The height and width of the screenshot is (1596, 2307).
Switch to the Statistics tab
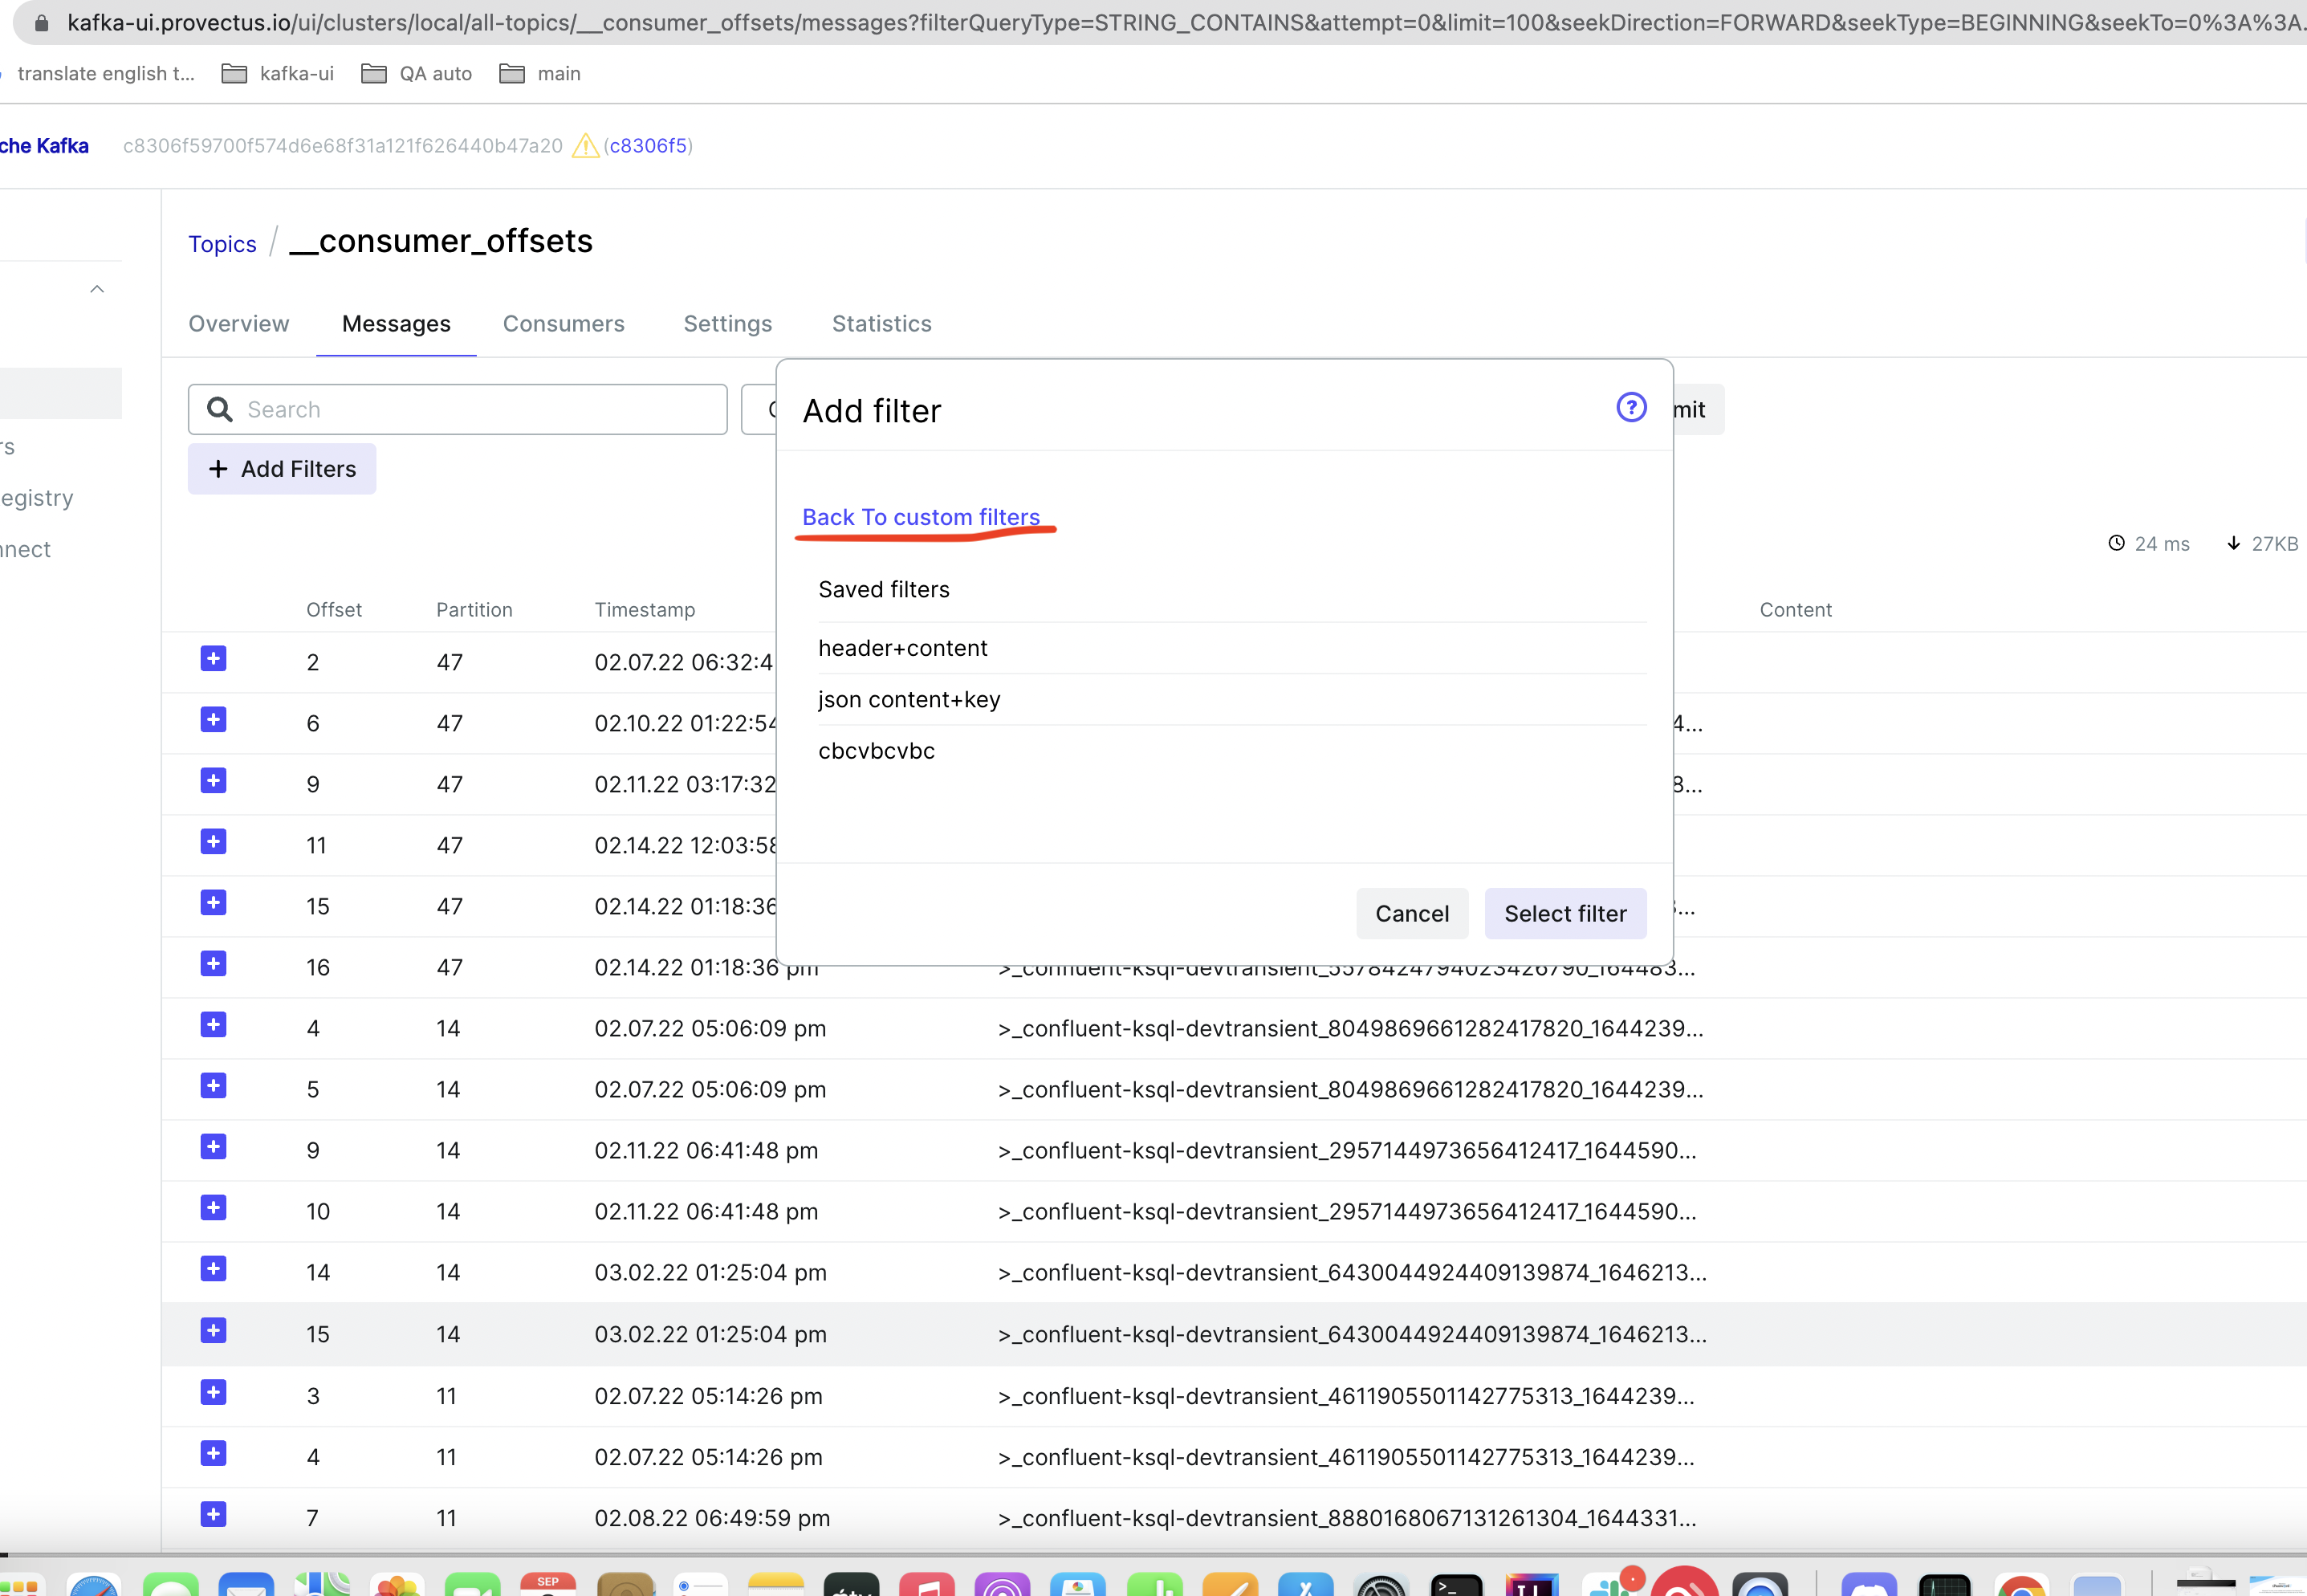pyautogui.click(x=881, y=323)
